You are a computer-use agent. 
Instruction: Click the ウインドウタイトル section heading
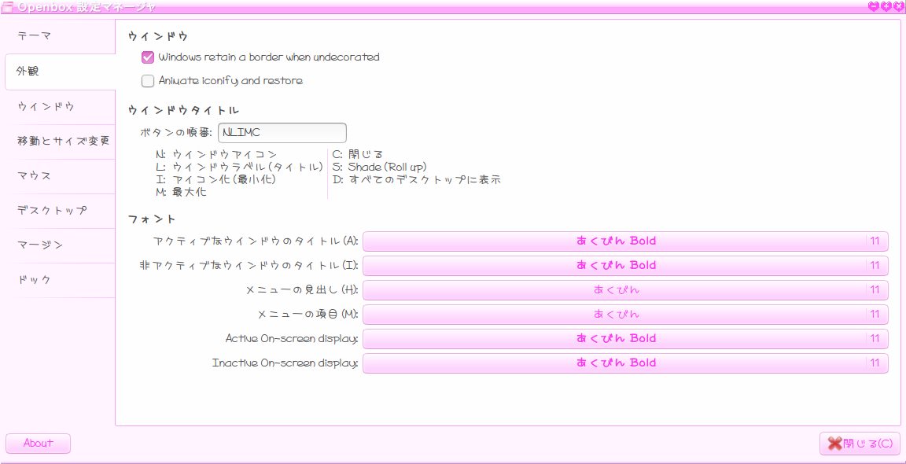pyautogui.click(x=184, y=110)
